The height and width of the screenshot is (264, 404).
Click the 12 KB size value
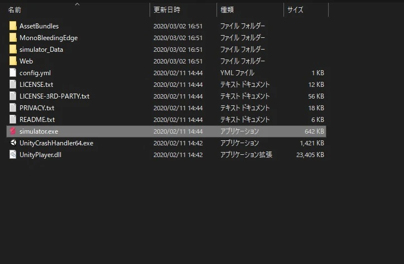tap(316, 85)
